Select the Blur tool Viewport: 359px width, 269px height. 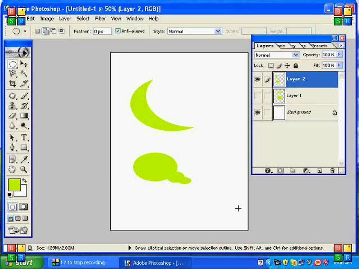(12, 126)
